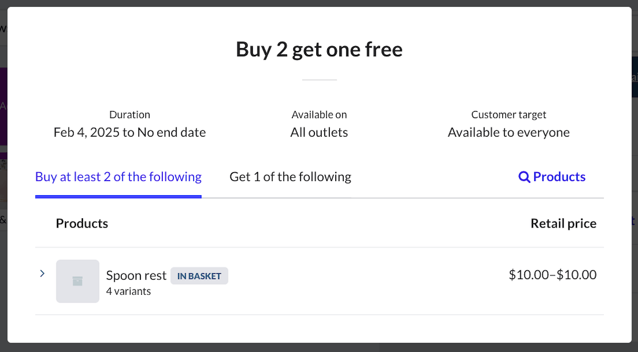Open the Spoon rest product name link
The height and width of the screenshot is (352, 638).
pyautogui.click(x=136, y=275)
